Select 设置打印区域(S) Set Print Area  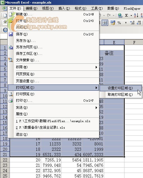pos(120,88)
